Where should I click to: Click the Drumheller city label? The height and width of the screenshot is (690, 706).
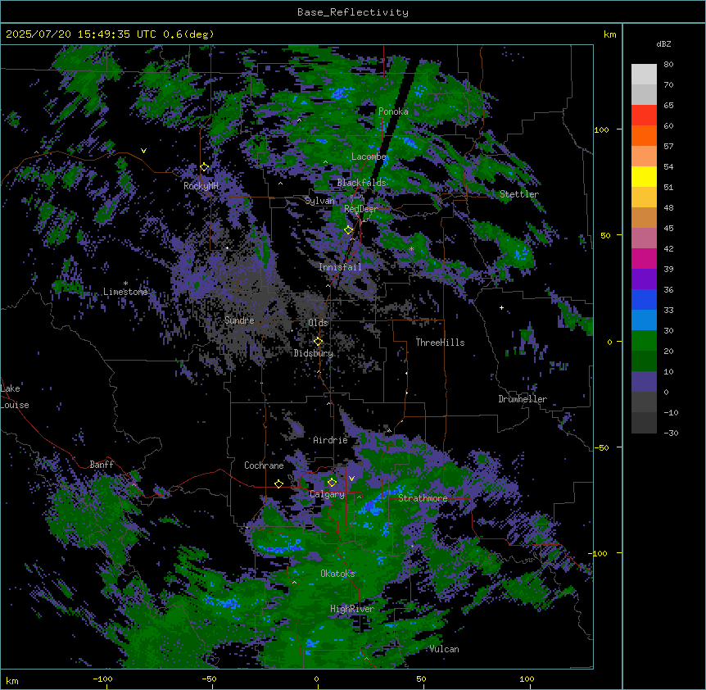(523, 399)
